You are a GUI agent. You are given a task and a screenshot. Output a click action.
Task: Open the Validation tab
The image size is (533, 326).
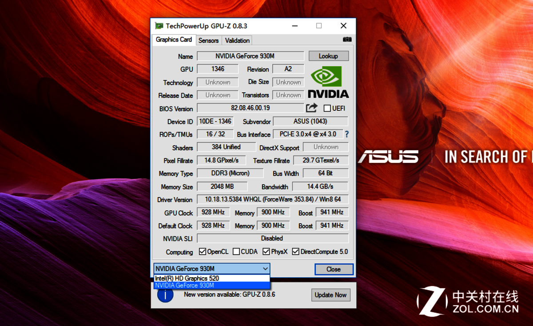click(237, 40)
